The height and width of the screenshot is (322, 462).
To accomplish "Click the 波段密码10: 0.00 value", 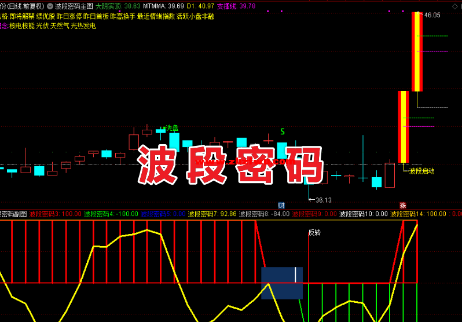I will 364,214.
